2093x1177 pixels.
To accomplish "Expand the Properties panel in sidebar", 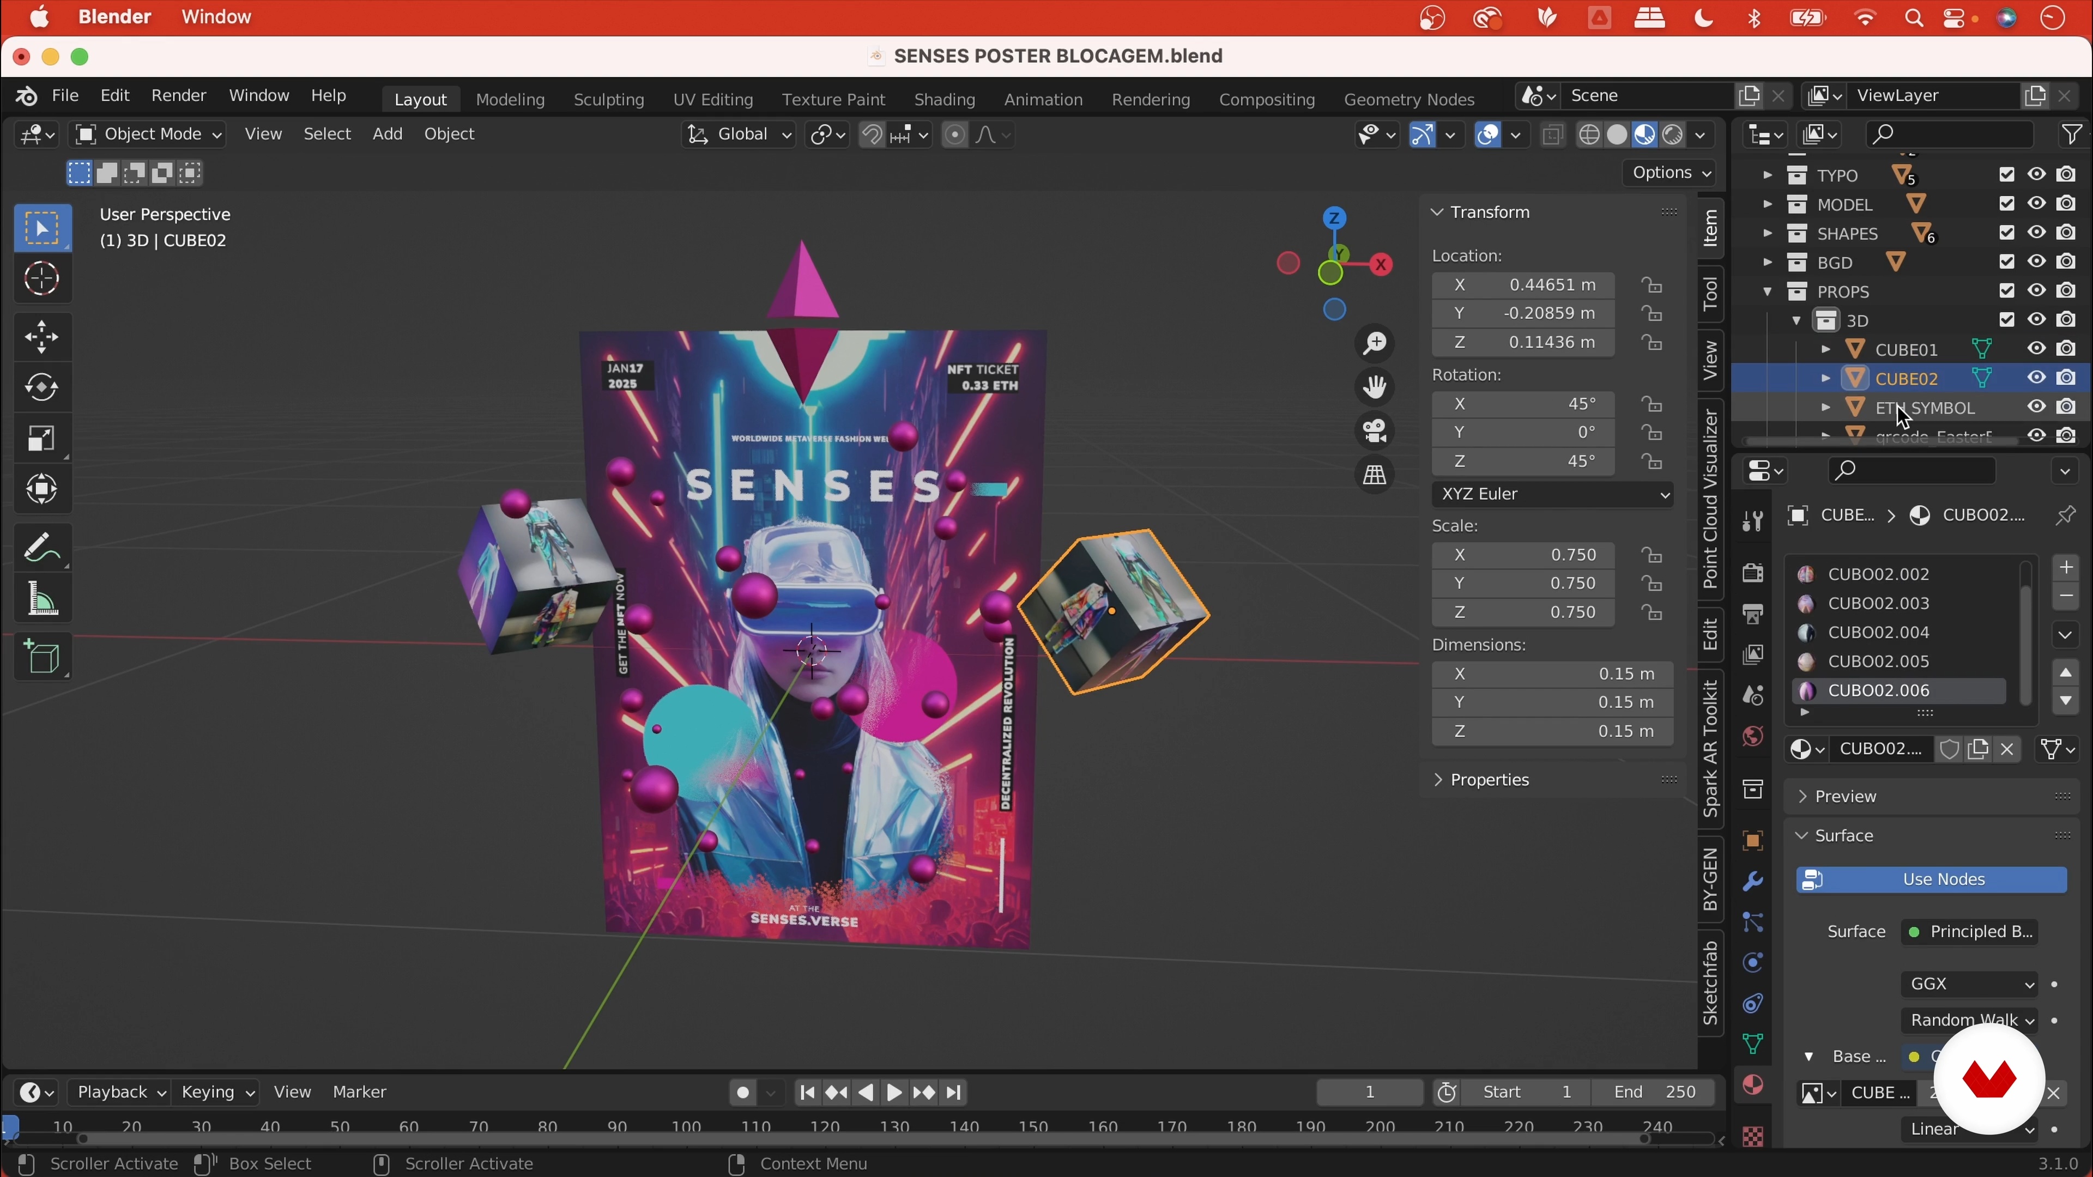I will point(1490,781).
